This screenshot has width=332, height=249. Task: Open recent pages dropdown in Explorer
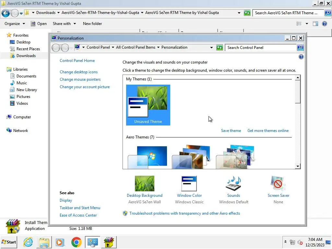(x=21, y=14)
